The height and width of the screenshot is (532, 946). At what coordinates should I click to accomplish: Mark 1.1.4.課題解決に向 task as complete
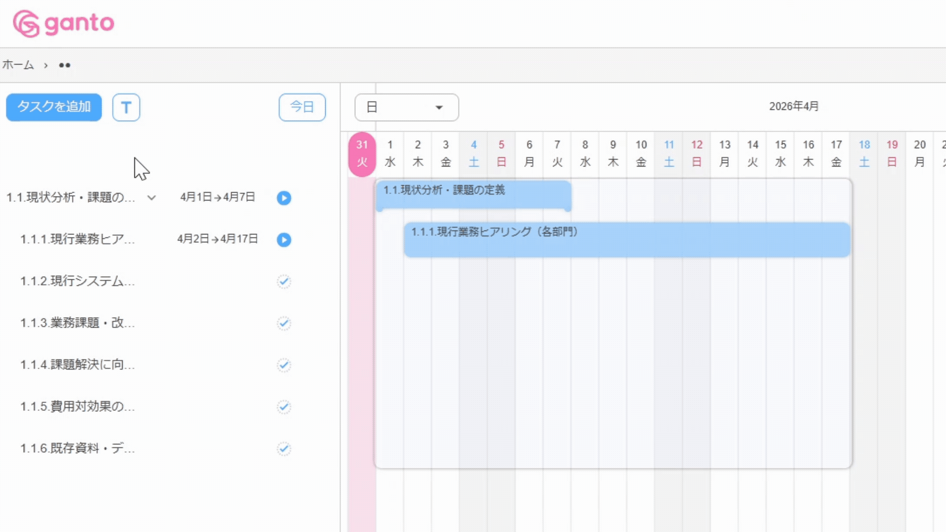pyautogui.click(x=283, y=365)
